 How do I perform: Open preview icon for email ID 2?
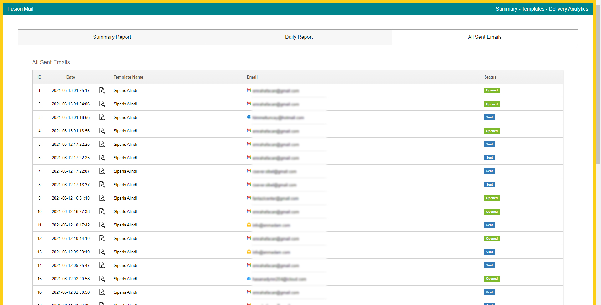(x=102, y=104)
